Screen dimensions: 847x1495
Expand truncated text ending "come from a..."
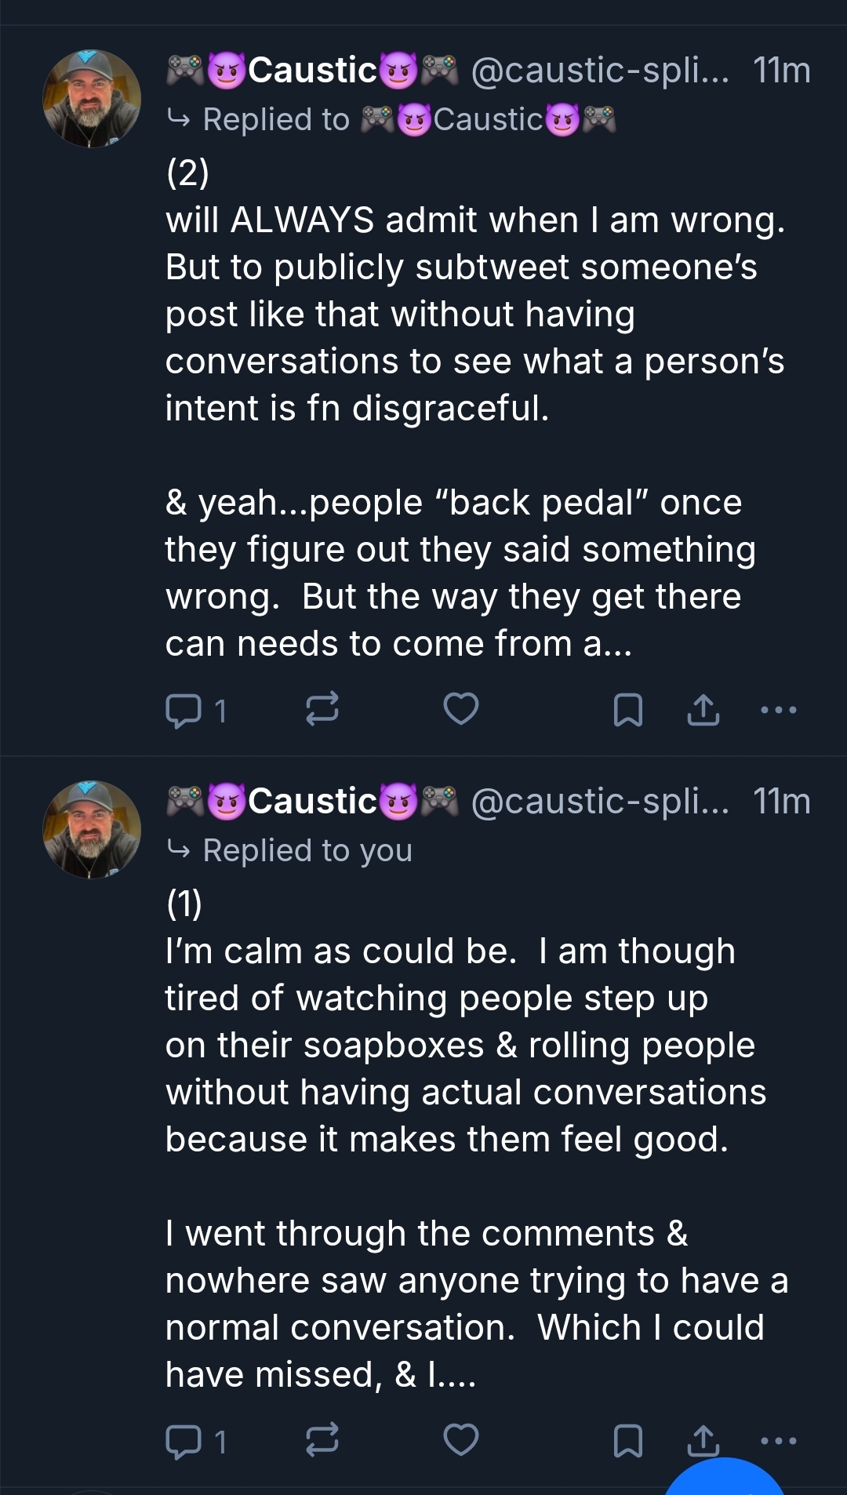[x=398, y=644]
